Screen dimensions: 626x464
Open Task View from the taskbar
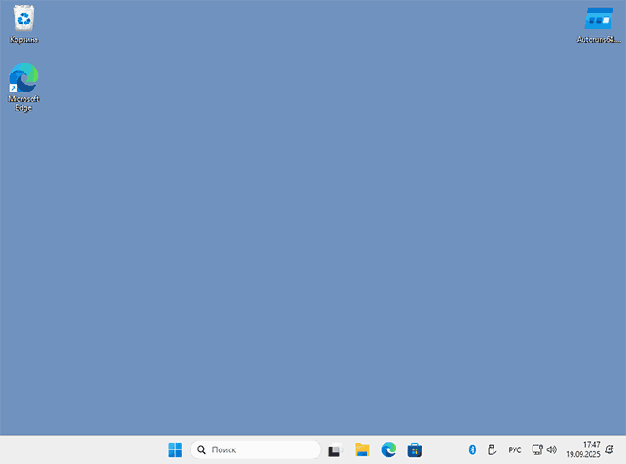pos(335,449)
